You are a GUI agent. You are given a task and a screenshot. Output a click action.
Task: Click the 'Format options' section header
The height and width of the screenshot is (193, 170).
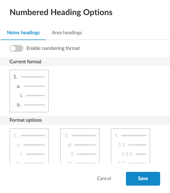26,120
